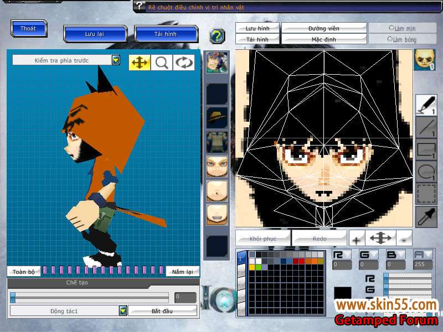Click the Bắt đầu start button
The image size is (443, 332).
click(162, 311)
